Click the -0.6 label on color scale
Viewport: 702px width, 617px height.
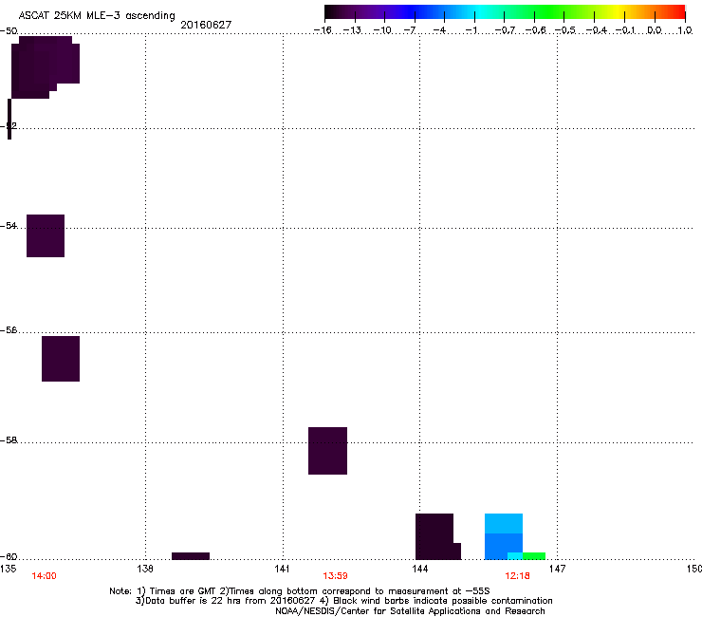(x=535, y=30)
